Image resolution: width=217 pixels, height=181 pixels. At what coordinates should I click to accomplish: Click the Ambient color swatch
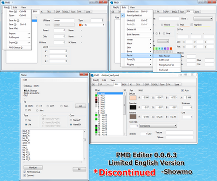[x=133, y=117]
